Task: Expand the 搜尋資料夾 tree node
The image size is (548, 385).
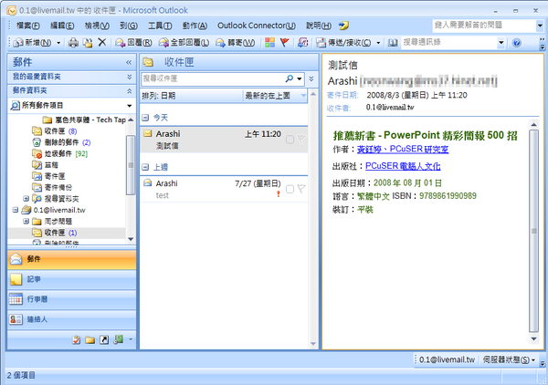Action: [26, 199]
